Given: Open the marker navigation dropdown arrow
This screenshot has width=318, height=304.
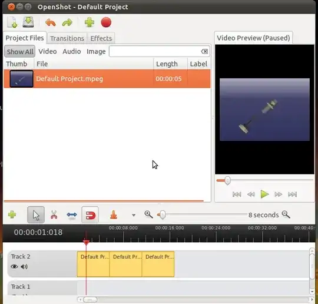Looking at the screenshot, I should tap(134, 215).
